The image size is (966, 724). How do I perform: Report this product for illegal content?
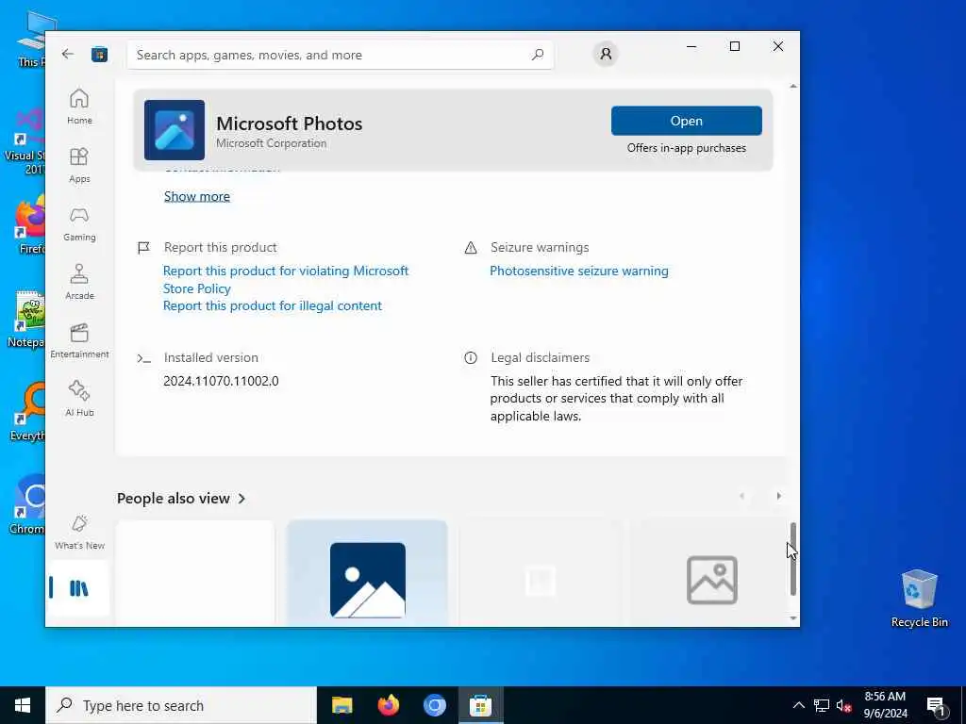coord(273,306)
